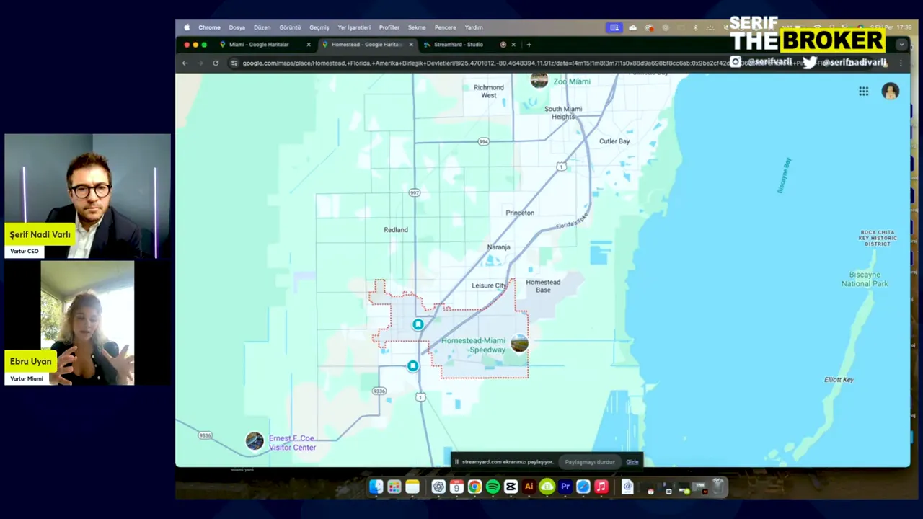
Task: Click the Biscayne National Park label
Action: [x=865, y=279]
